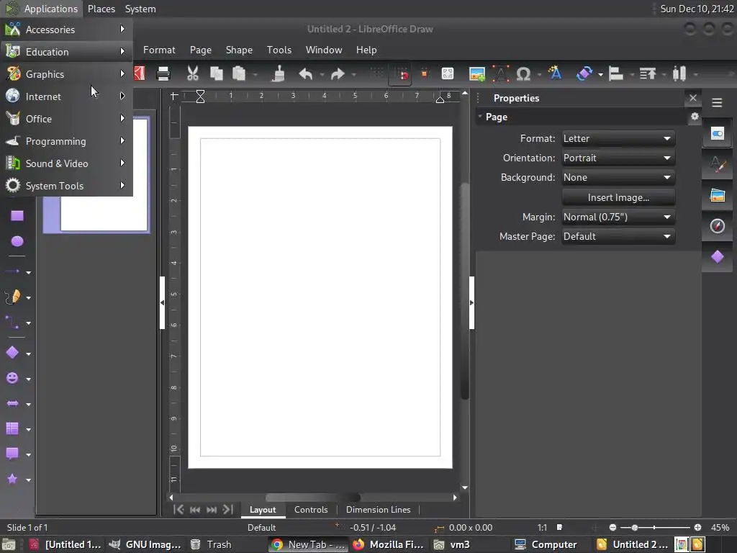This screenshot has width=737, height=553.
Task: Click the Insert Image... button
Action: click(618, 197)
